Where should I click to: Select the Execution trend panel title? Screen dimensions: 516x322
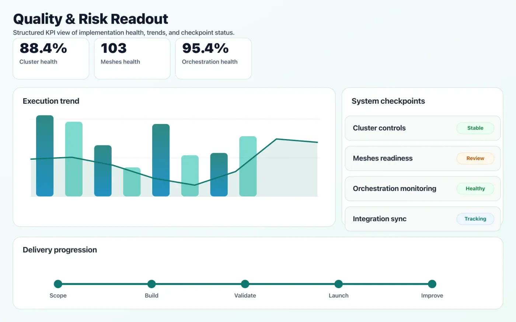tap(51, 101)
